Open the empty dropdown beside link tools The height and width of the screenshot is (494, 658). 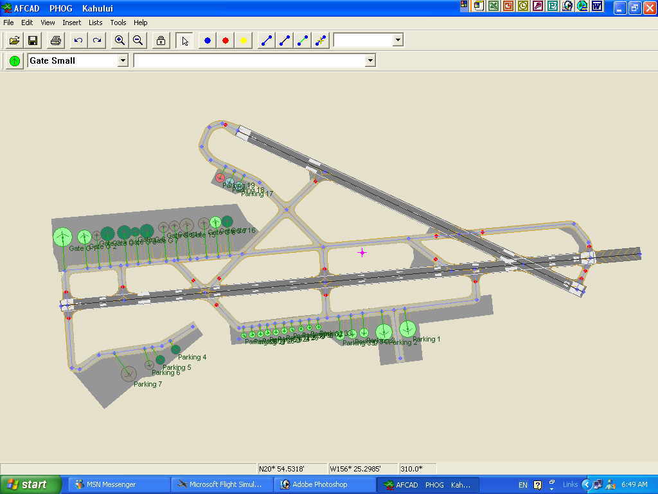click(398, 41)
